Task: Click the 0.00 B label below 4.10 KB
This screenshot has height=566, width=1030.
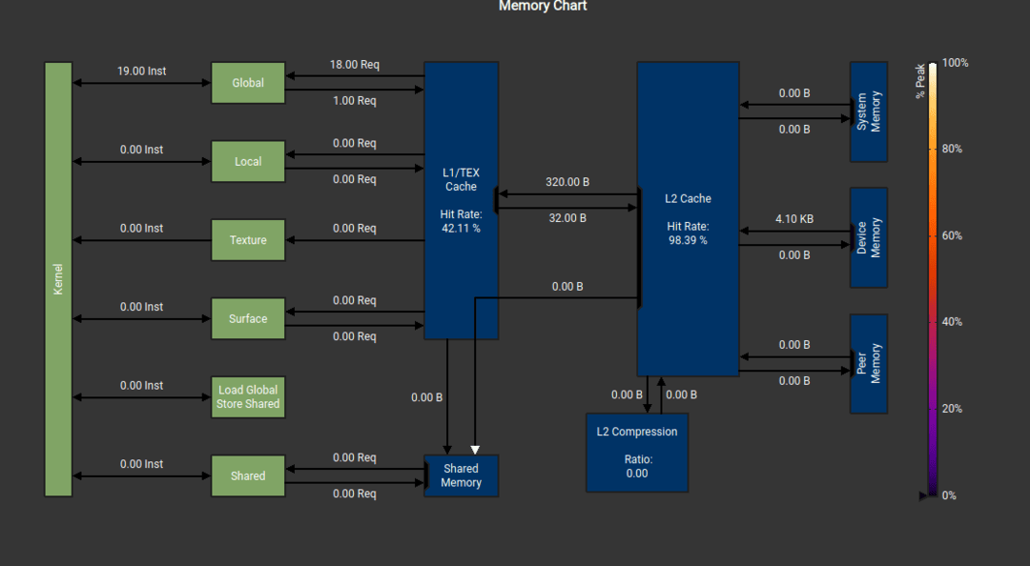Action: click(794, 254)
